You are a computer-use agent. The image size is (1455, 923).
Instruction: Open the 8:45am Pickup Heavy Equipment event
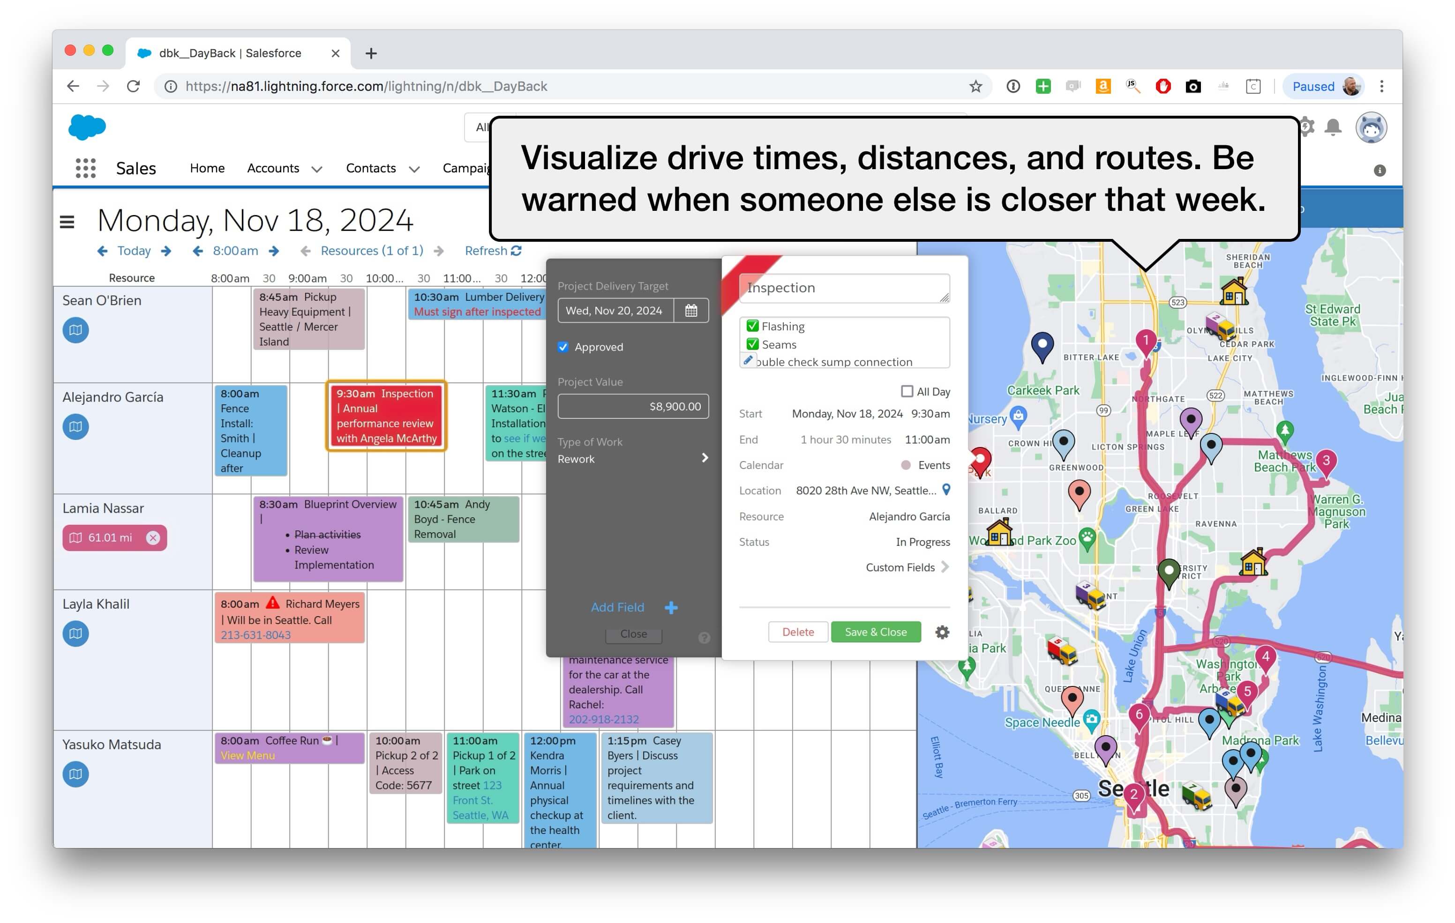click(309, 319)
